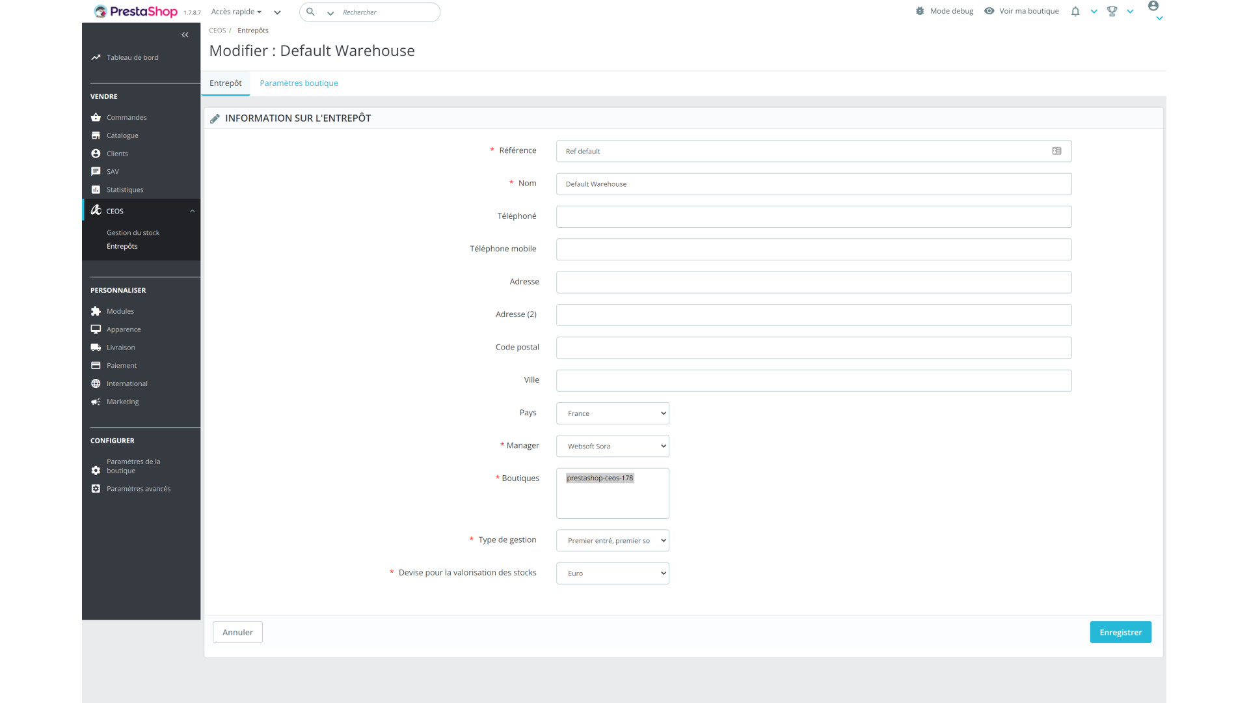This screenshot has height=703, width=1249.
Task: Collapse sidebar with double-chevron icon
Action: click(x=185, y=35)
